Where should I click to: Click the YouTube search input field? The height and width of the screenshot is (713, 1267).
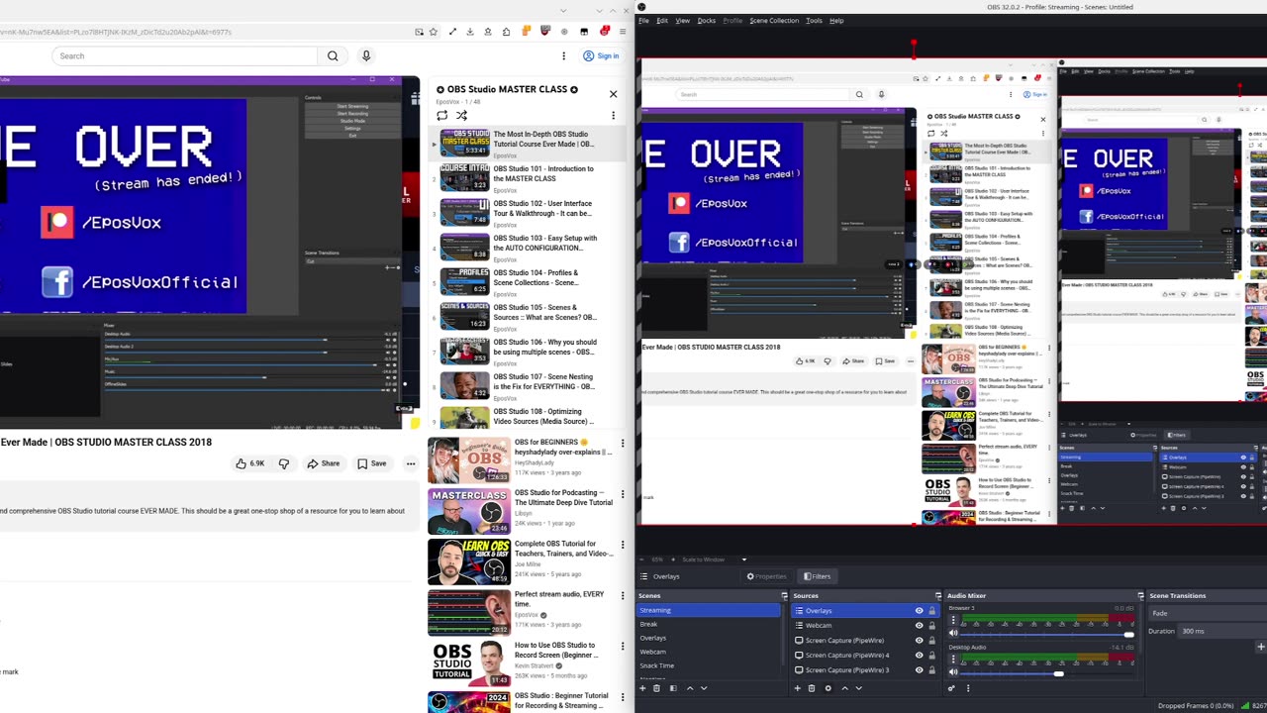[185, 56]
